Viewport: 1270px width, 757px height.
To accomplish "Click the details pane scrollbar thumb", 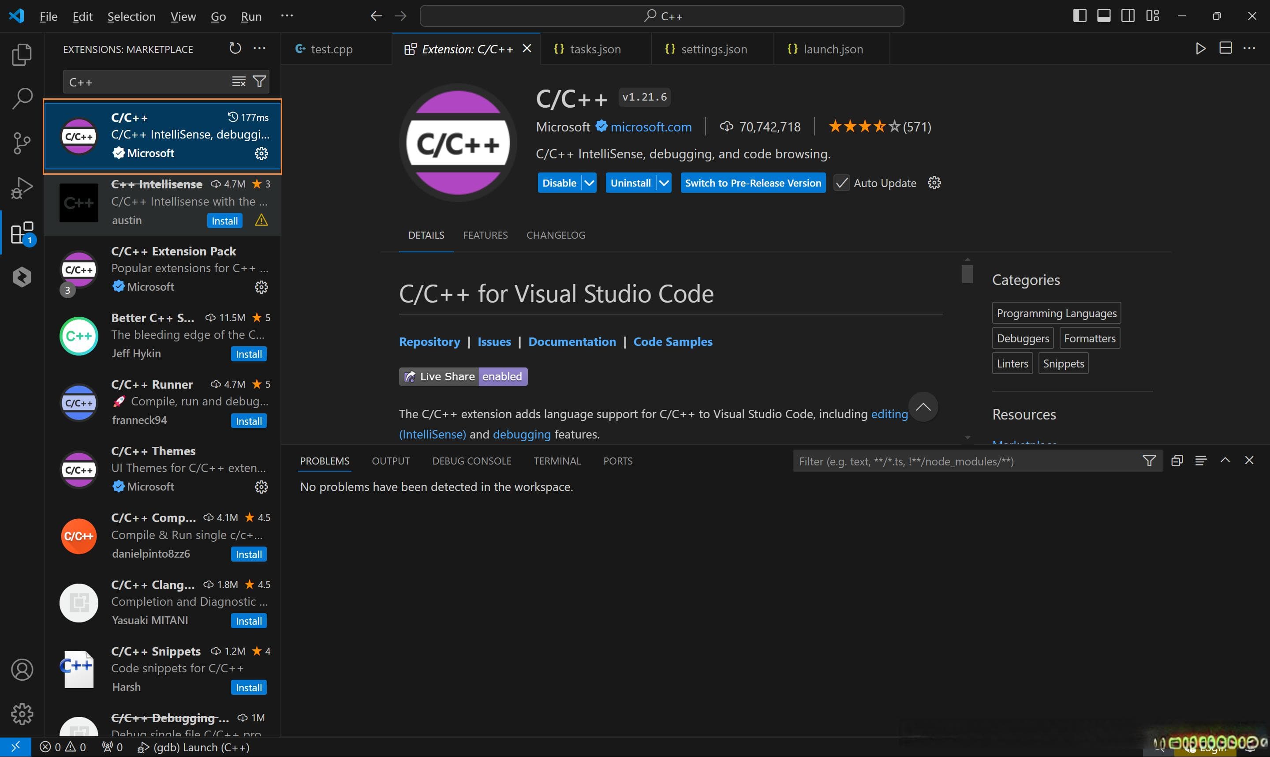I will (967, 274).
